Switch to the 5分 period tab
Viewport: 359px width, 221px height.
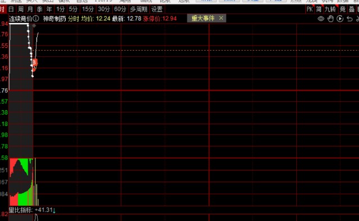point(73,10)
